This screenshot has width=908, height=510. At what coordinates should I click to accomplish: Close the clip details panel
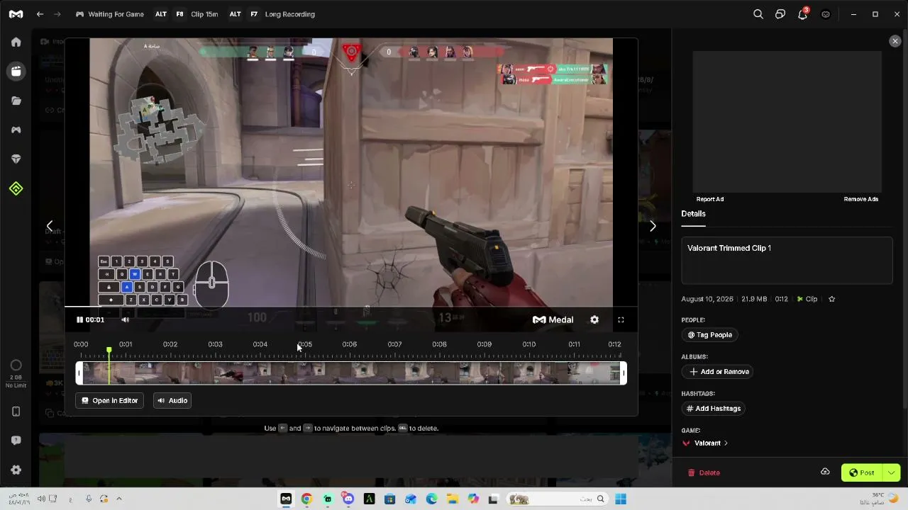pos(895,41)
